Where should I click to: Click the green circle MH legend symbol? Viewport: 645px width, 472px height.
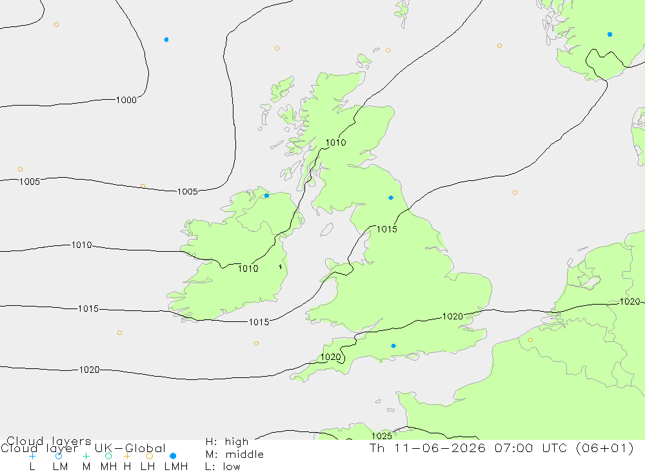pyautogui.click(x=108, y=456)
